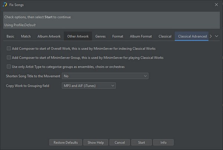The height and width of the screenshot is (150, 223).
Task: Click the Start button
Action: pyautogui.click(x=141, y=143)
